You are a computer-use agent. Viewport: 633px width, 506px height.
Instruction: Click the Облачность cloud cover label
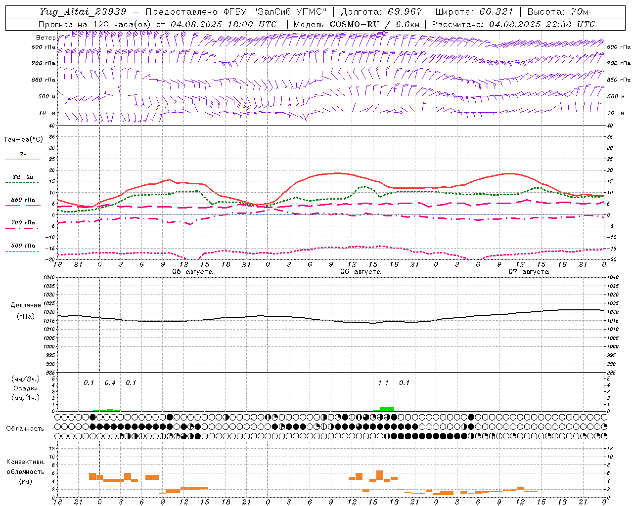coord(25,429)
